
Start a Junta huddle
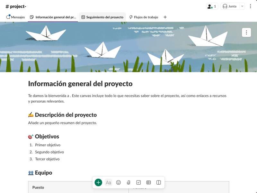coord(229,6)
